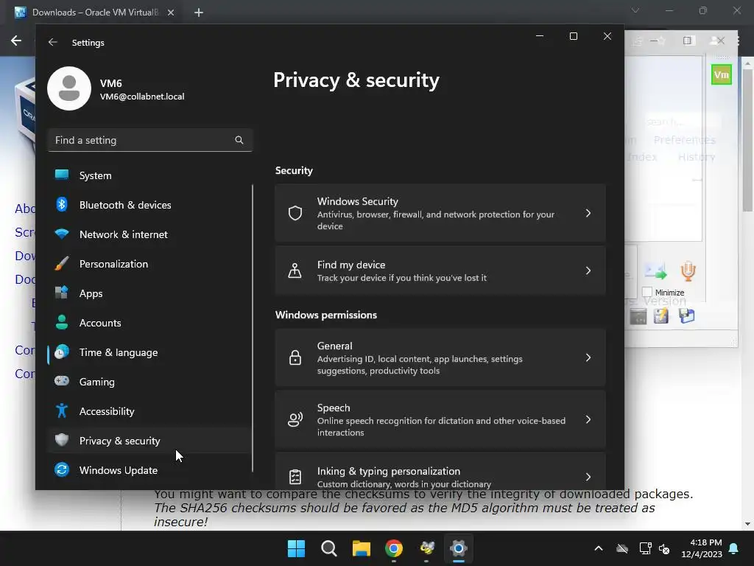The image size is (754, 566).
Task: Open the notification bell in the taskbar
Action: 734,548
